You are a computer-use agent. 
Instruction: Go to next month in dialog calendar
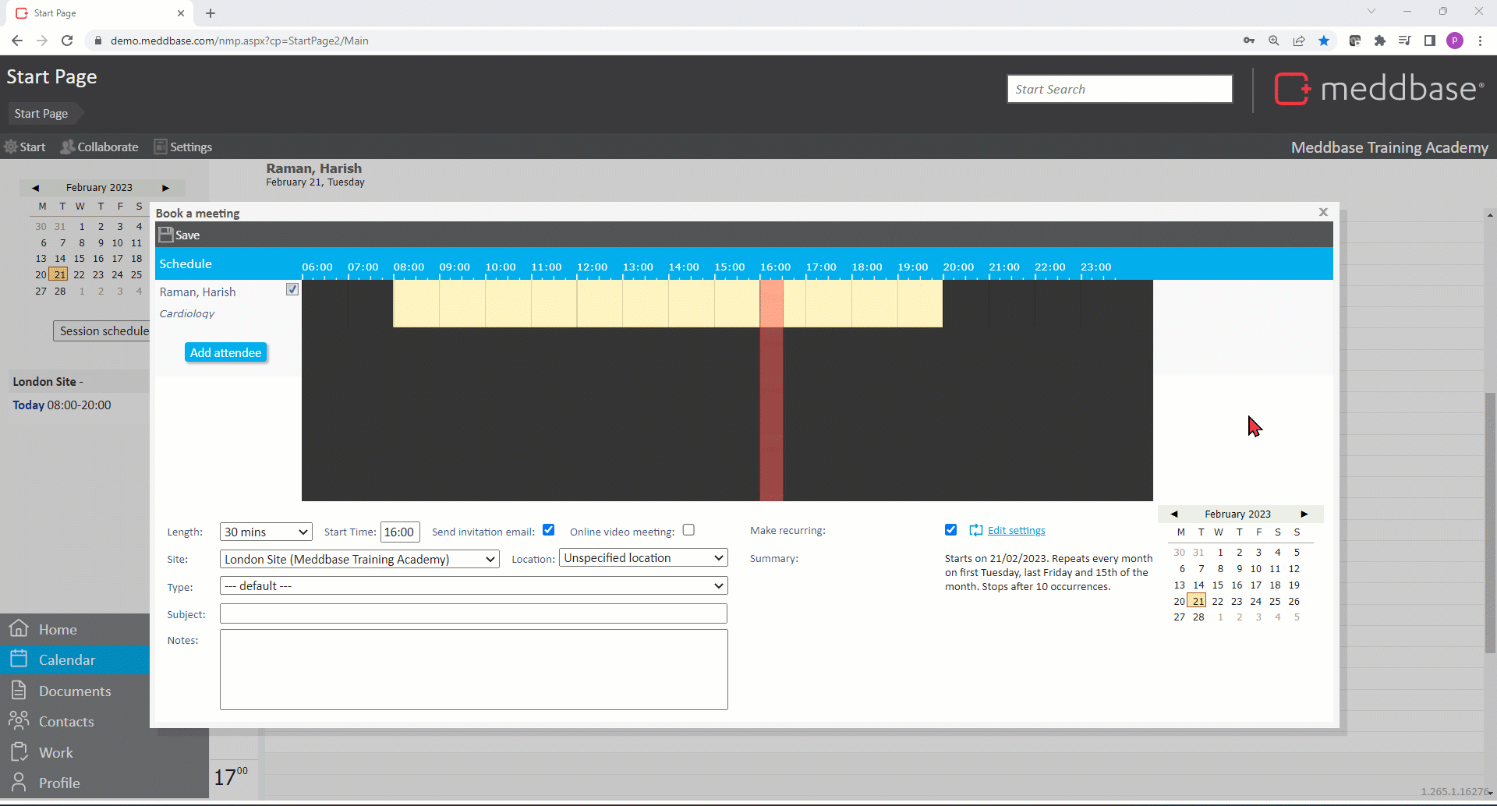(x=1304, y=514)
